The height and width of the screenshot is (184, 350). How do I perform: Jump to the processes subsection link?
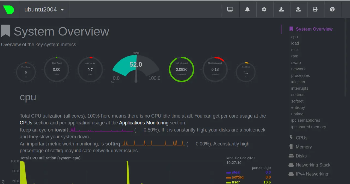(301, 75)
